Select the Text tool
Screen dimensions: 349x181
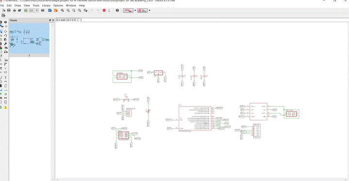[6, 77]
